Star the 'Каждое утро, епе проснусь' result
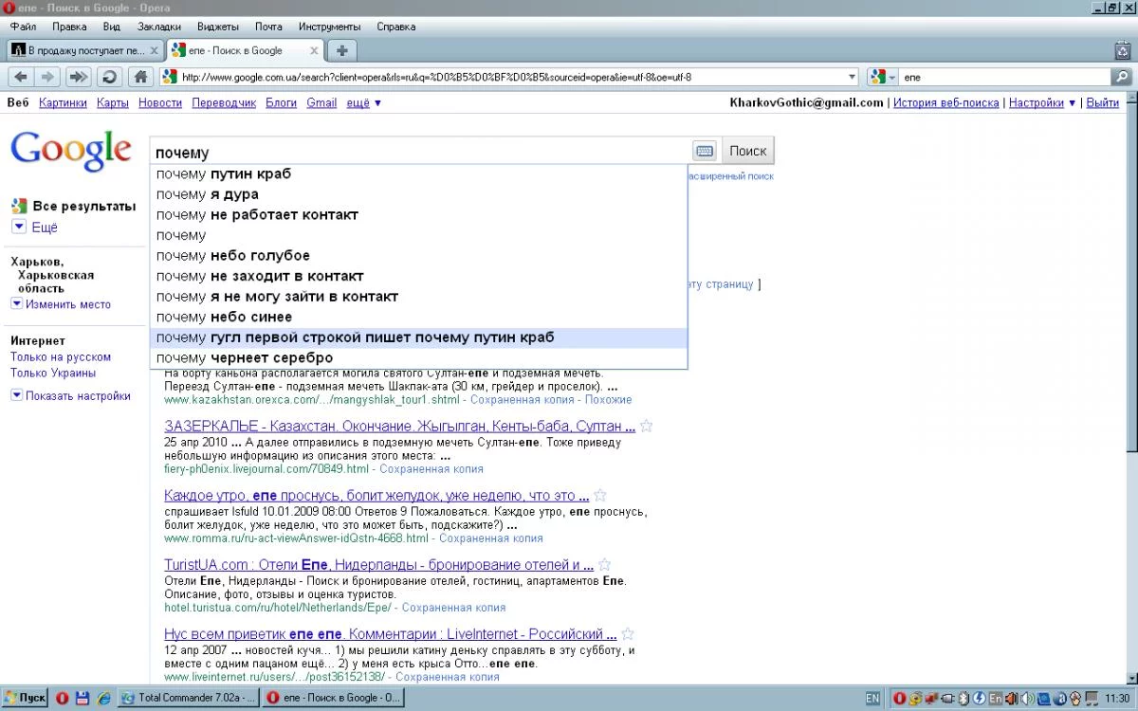Viewport: 1138px width, 711px height. (600, 495)
